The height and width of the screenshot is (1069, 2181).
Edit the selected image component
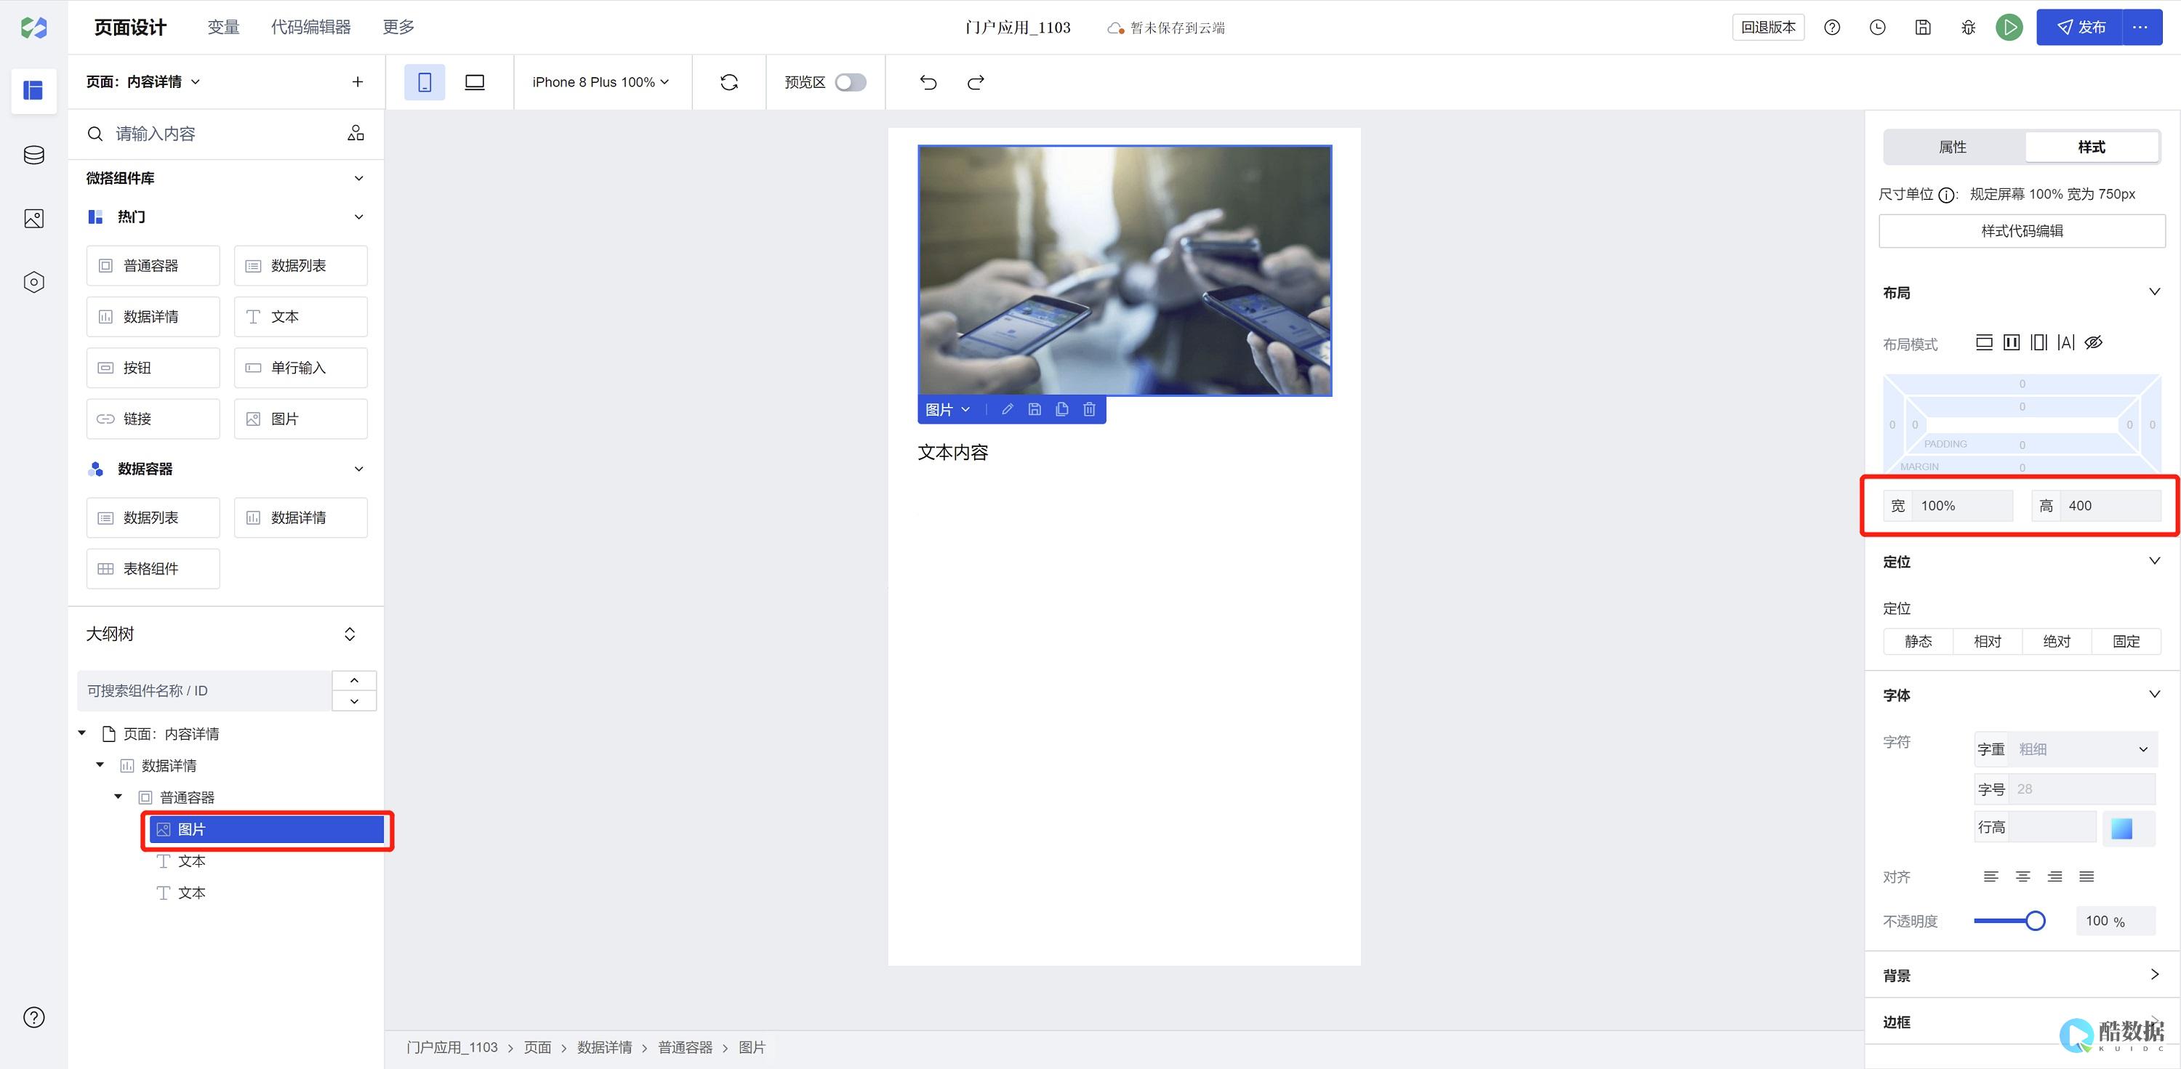click(x=1007, y=410)
